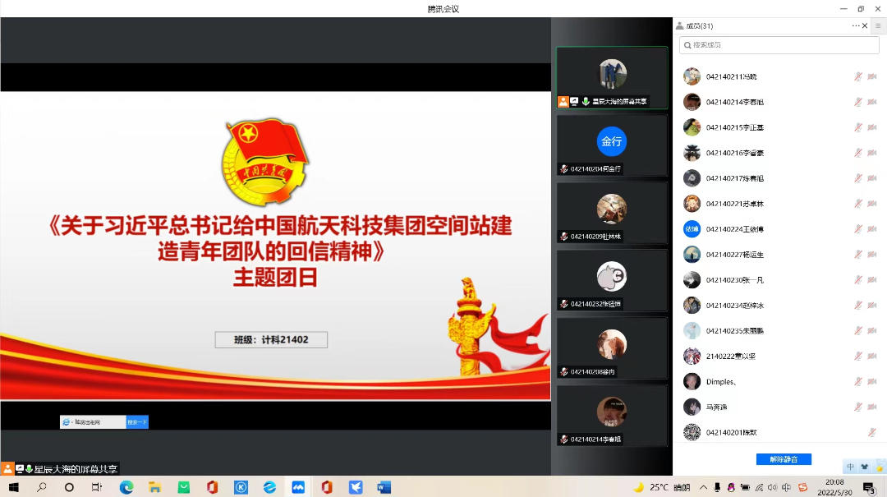Open the hamburger menu beside the members panel
This screenshot has width=887, height=497.
click(x=878, y=26)
